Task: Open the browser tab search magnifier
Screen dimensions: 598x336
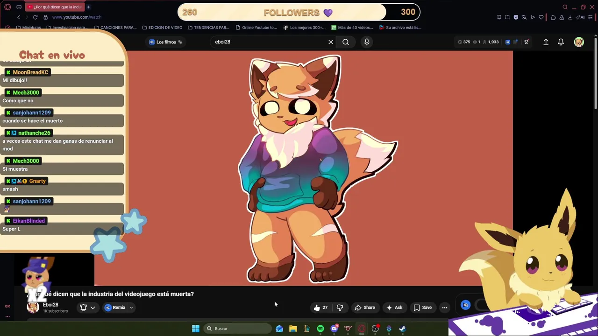Action: click(565, 7)
